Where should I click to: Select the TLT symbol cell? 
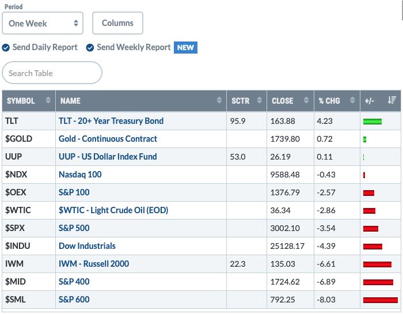pyautogui.click(x=29, y=121)
